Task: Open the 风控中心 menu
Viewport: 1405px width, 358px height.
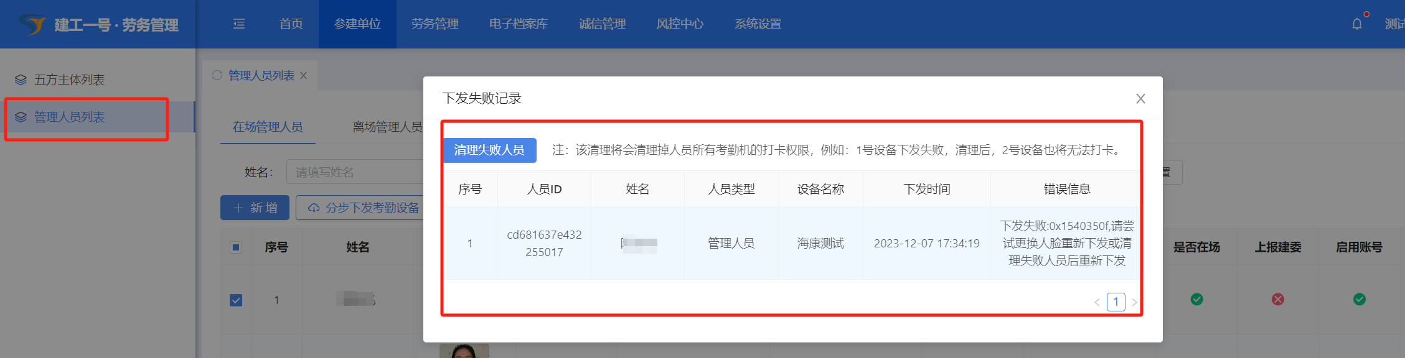Action: [680, 24]
